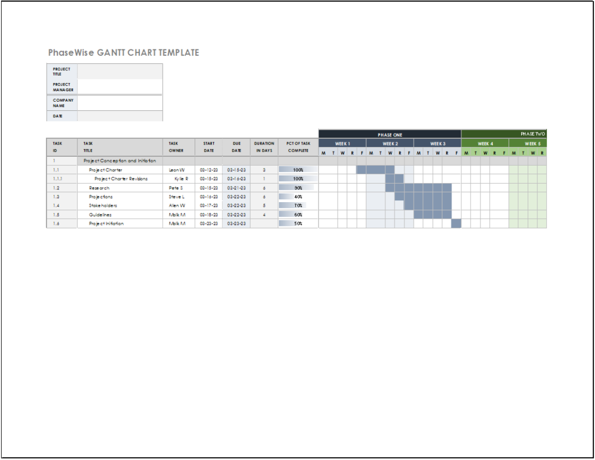Click the WEEK 1 column header
This screenshot has height=460, width=595.
[342, 142]
